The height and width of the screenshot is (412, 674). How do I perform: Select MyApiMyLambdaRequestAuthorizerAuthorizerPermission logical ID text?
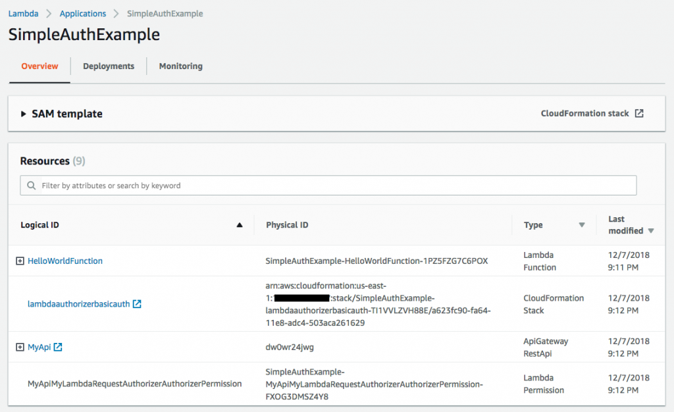(x=134, y=384)
